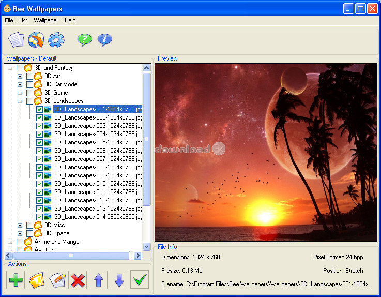Click the green question mark help icon
Image resolution: width=381 pixels, height=297 pixels.
click(85, 40)
